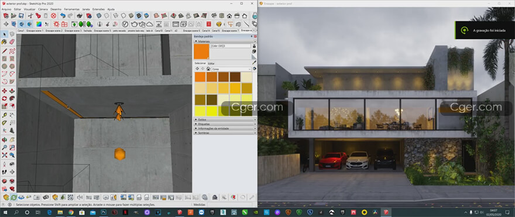
Task: Click the Save diskette icon
Action: (x=21, y=16)
